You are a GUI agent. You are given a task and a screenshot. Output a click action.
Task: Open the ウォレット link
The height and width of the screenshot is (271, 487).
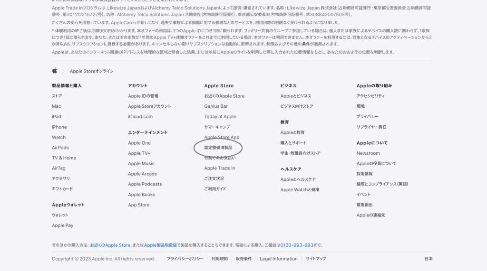tap(60, 215)
